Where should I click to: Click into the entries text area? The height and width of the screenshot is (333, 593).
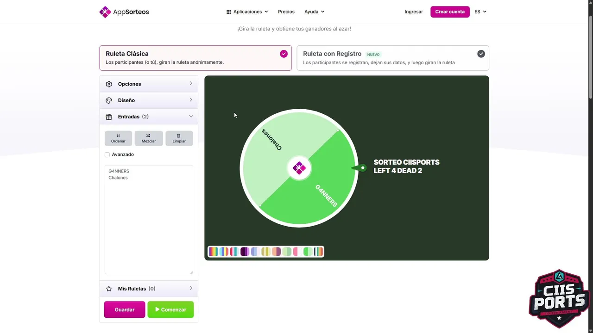point(149,220)
